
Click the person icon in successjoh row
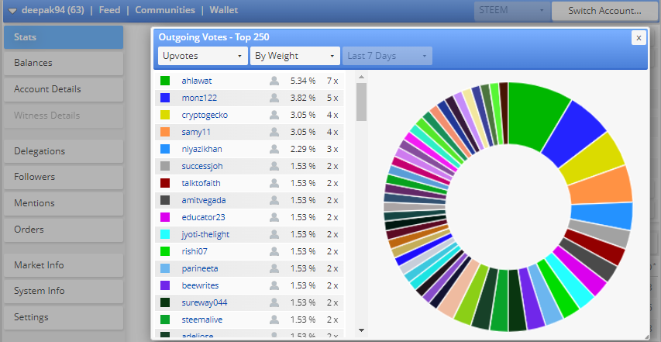click(274, 166)
